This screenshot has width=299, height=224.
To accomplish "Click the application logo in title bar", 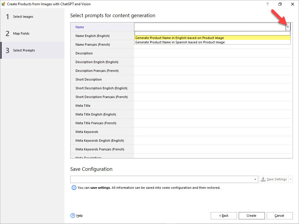I will pyautogui.click(x=3, y=4).
